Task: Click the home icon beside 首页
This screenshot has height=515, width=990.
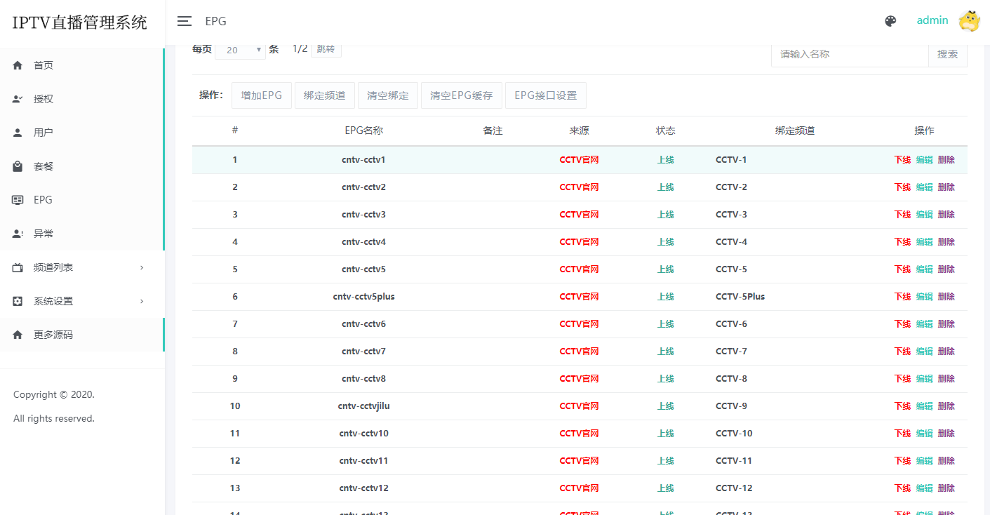Action: point(18,65)
